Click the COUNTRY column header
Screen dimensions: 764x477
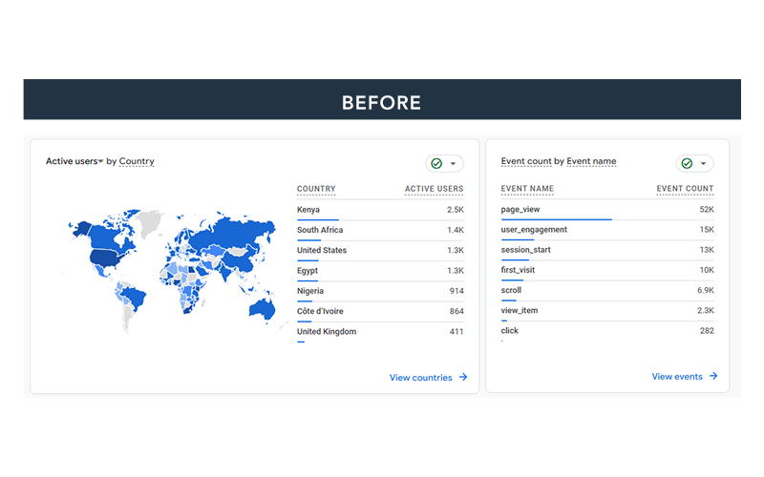pos(316,189)
